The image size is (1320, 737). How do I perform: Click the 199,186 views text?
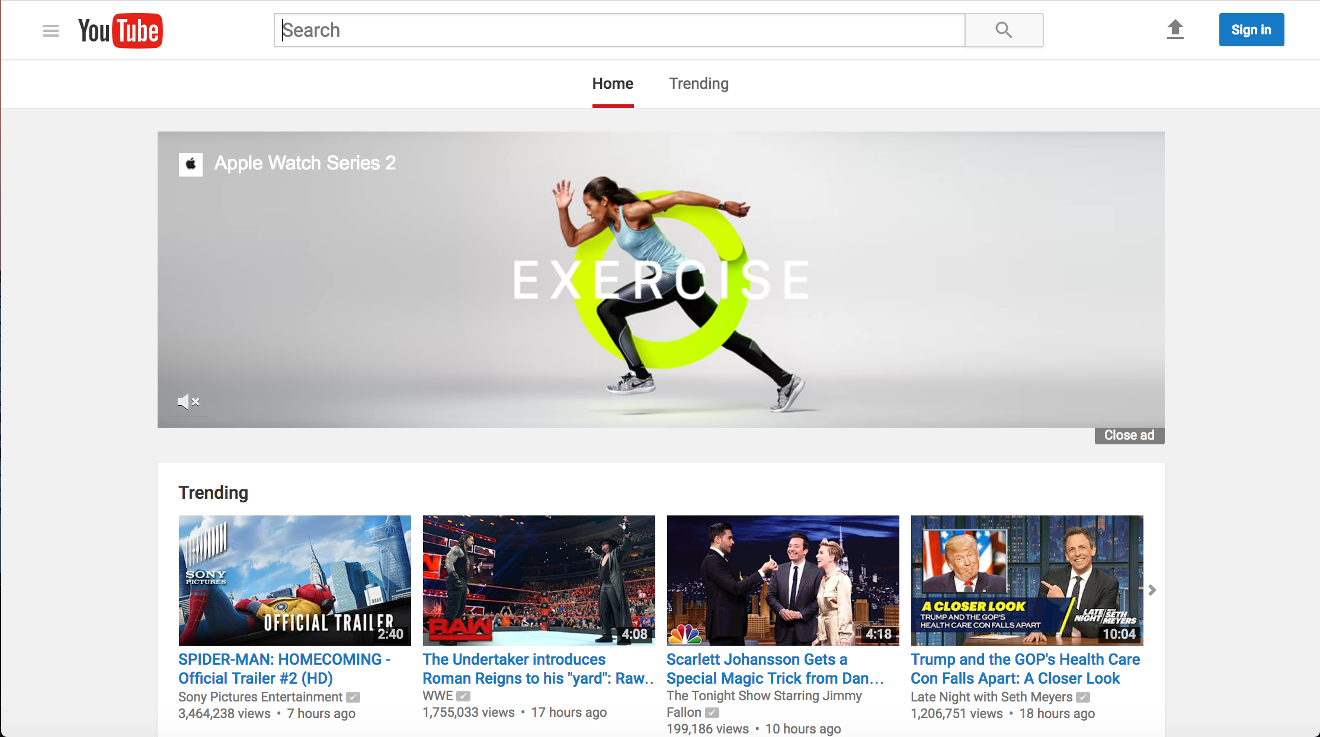(x=708, y=729)
